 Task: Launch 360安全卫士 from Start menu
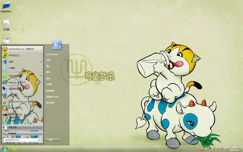pos(22,56)
